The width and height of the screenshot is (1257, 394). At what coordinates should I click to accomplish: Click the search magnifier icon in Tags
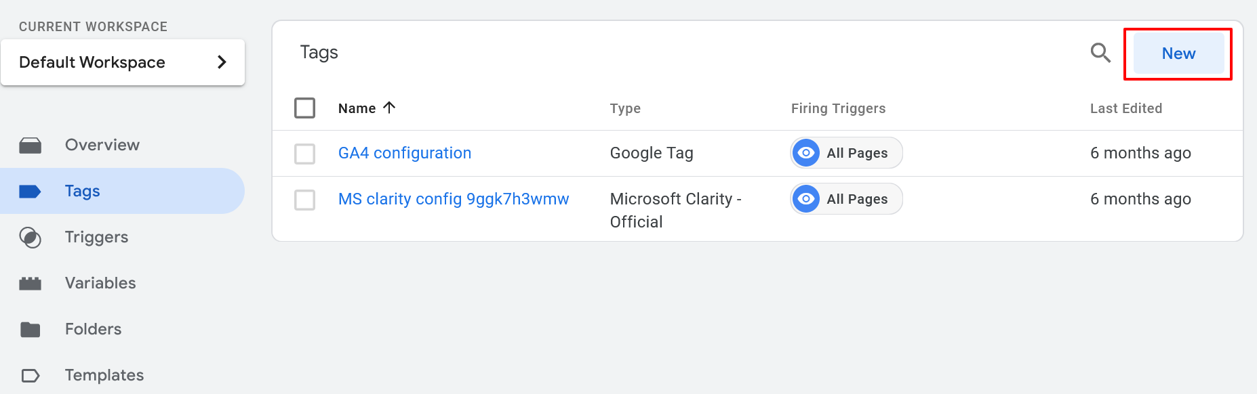[x=1100, y=53]
